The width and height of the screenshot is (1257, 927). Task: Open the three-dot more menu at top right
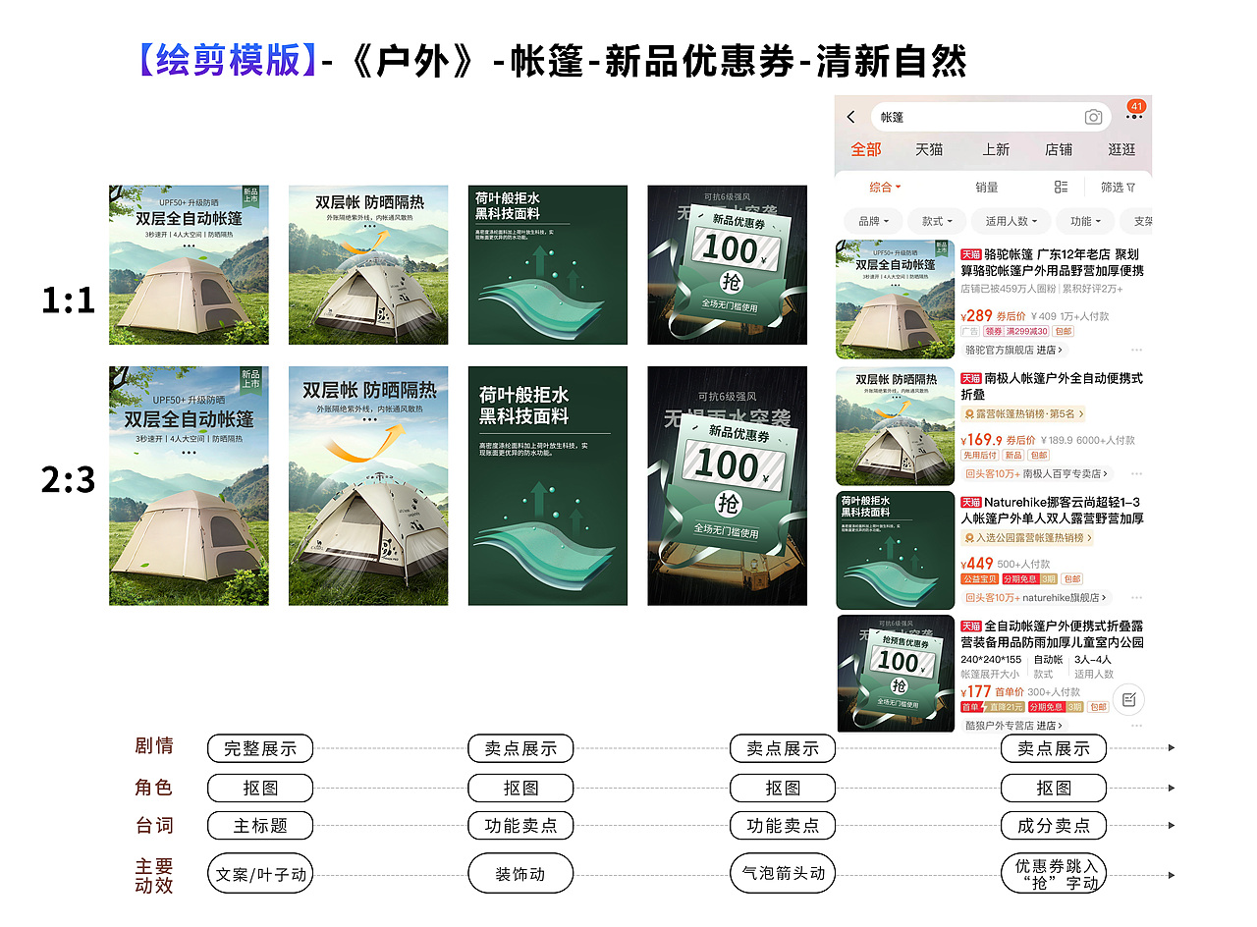[1134, 118]
